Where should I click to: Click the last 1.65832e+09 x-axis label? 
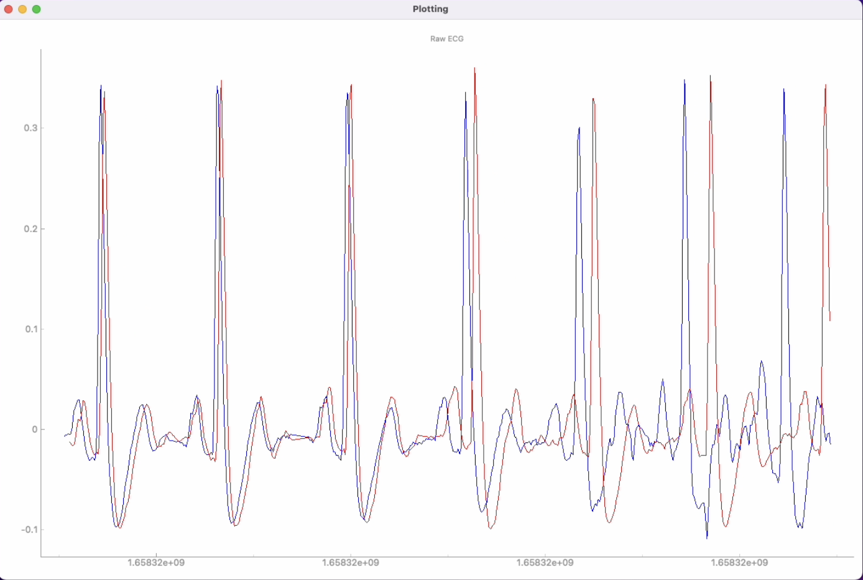coord(739,563)
